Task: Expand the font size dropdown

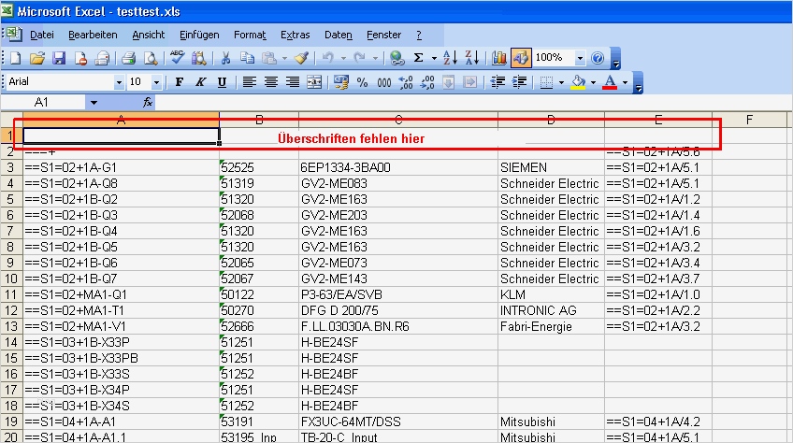Action: [158, 82]
